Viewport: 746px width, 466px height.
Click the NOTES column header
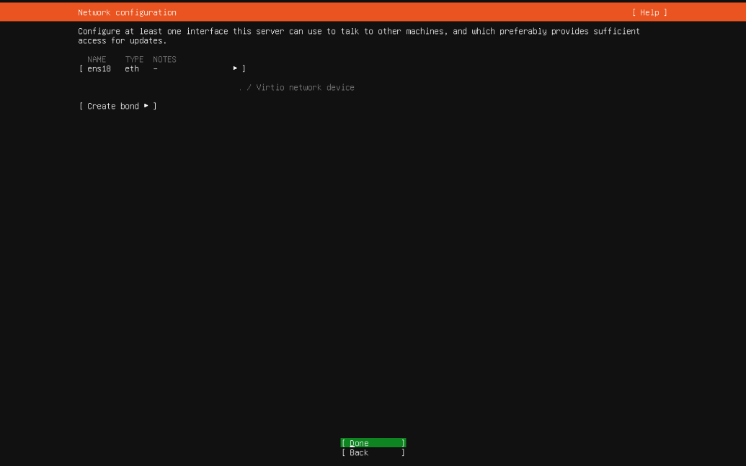[164, 59]
